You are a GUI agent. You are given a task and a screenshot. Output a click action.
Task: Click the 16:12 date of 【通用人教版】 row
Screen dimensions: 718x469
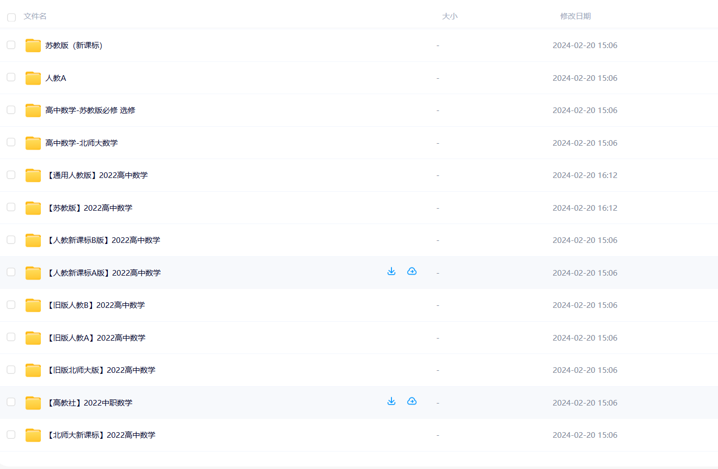[585, 175]
